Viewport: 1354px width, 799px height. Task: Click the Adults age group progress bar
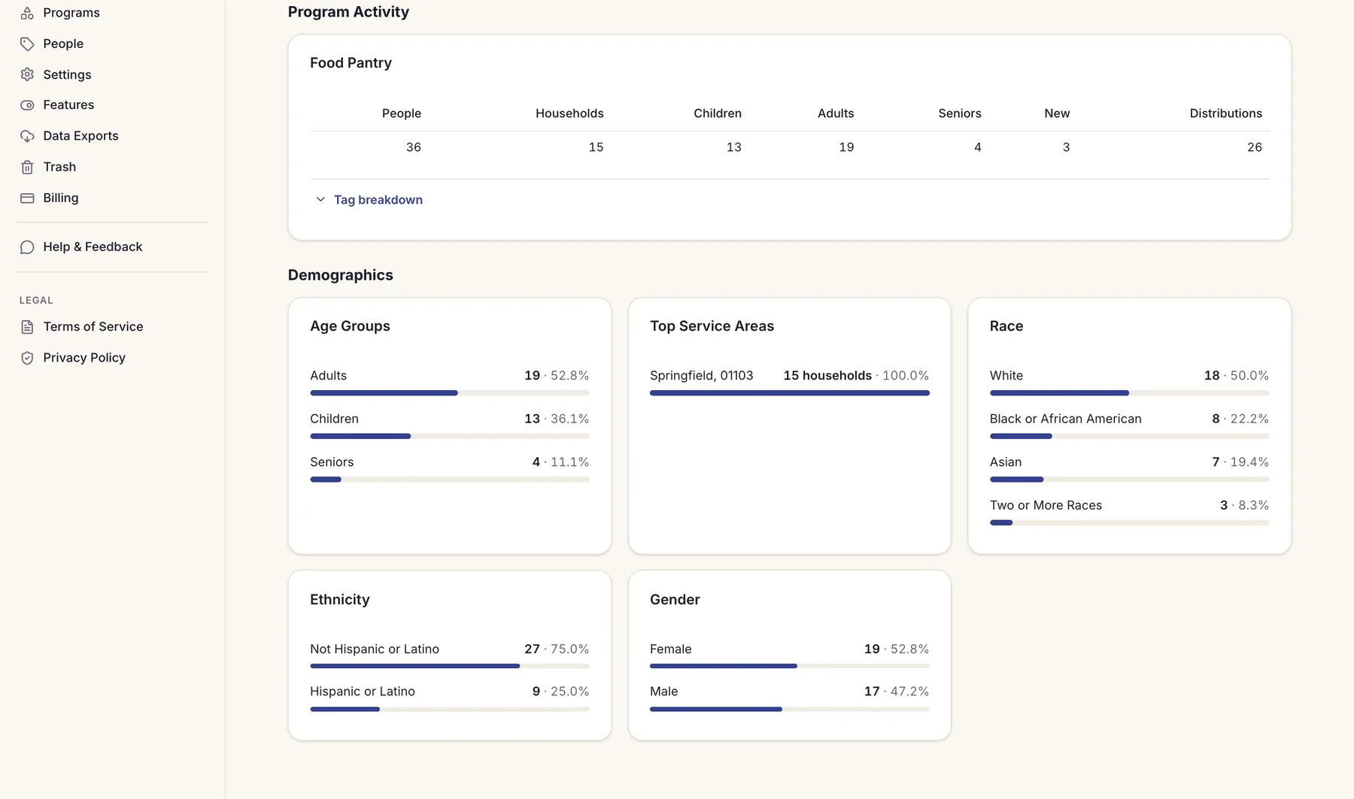coord(449,393)
